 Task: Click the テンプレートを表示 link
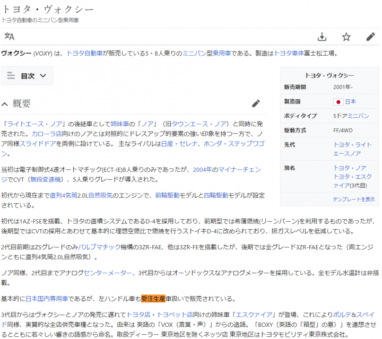(x=354, y=199)
